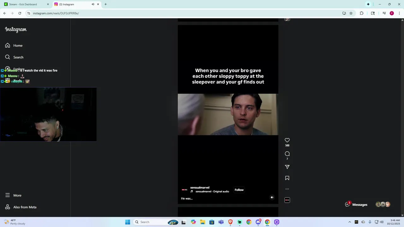Screen dimensions: 404x227
Task: Click the sensualmarvel profile avatar
Action: point(185,189)
